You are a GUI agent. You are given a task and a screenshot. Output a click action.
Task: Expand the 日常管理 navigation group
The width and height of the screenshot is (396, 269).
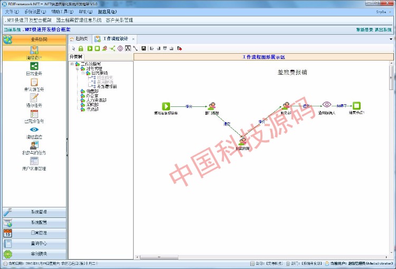(34, 233)
